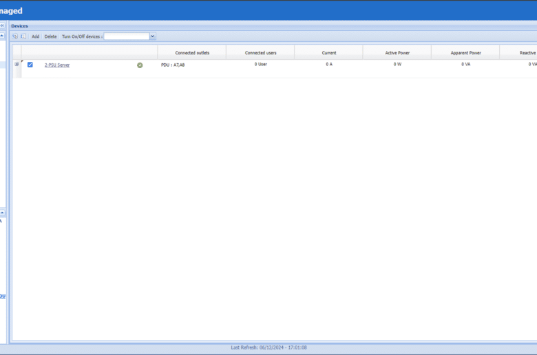537x355 pixels.
Task: Expand the 2-PSU Server row
Action: [17, 65]
